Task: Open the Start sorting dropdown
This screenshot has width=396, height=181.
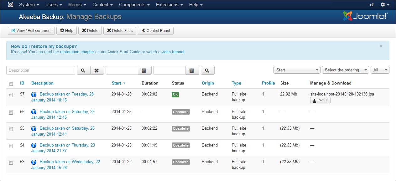Action: point(296,70)
